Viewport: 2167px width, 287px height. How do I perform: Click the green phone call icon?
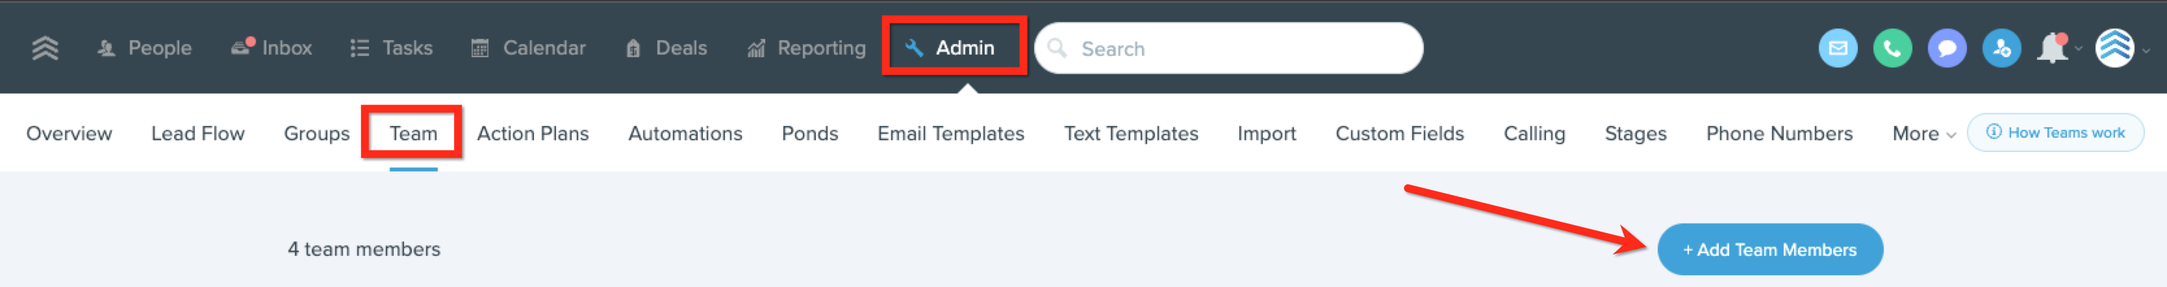1892,49
